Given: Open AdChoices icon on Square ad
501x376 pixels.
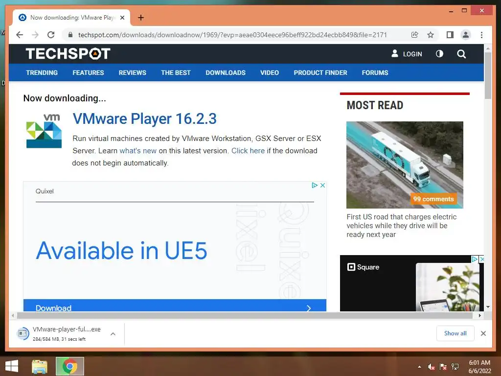Looking at the screenshot, I should (x=475, y=259).
